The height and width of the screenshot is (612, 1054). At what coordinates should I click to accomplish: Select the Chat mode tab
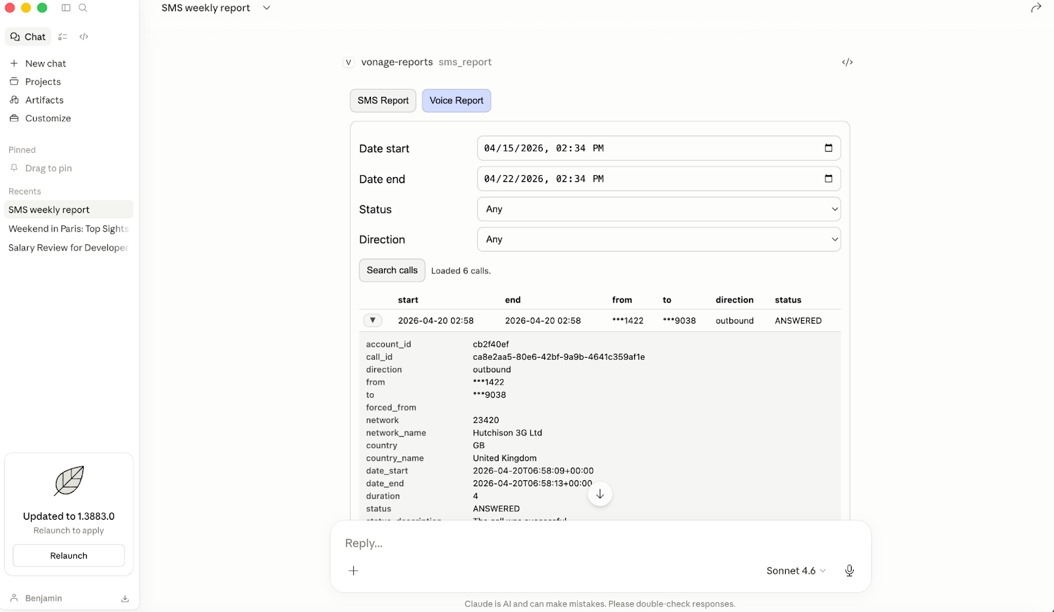[28, 37]
